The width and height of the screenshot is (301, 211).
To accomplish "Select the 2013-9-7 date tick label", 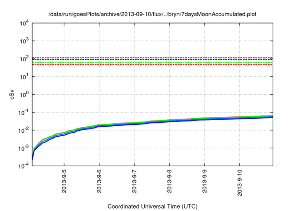I will click(x=135, y=182).
